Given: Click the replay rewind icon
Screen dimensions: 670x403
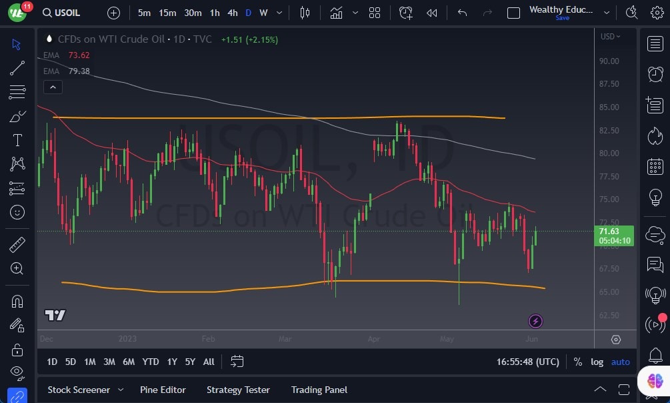Looking at the screenshot, I should pos(432,13).
